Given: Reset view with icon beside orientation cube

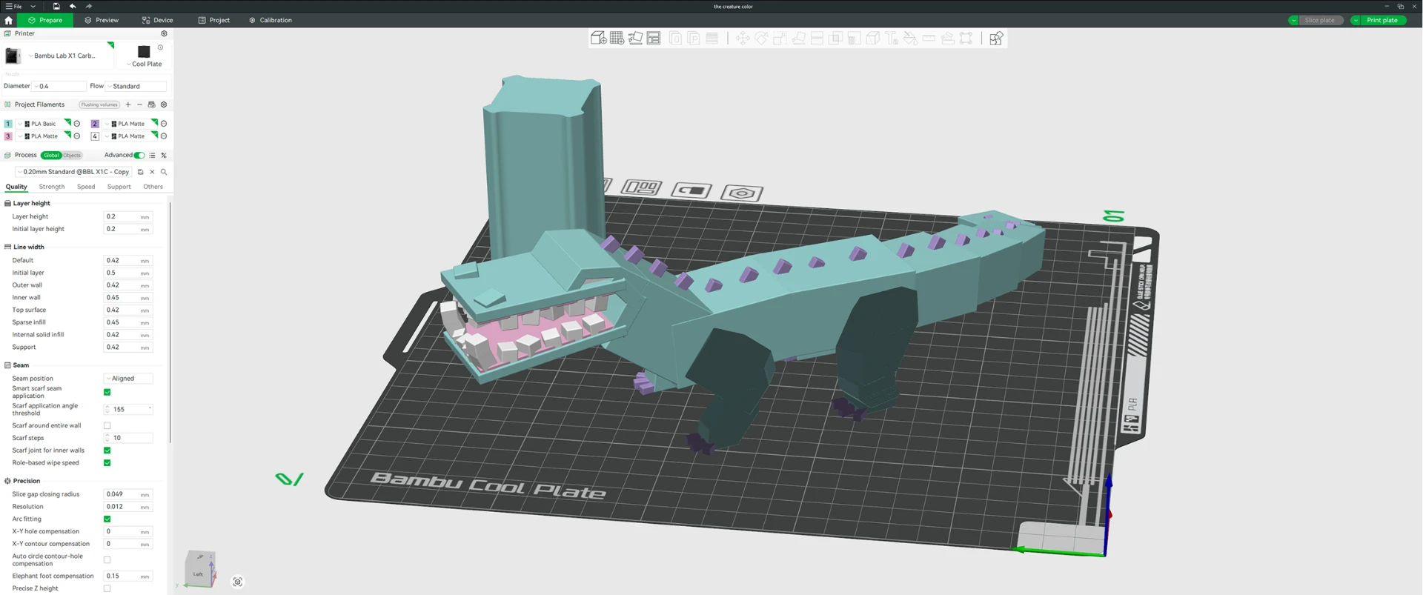Looking at the screenshot, I should point(238,582).
